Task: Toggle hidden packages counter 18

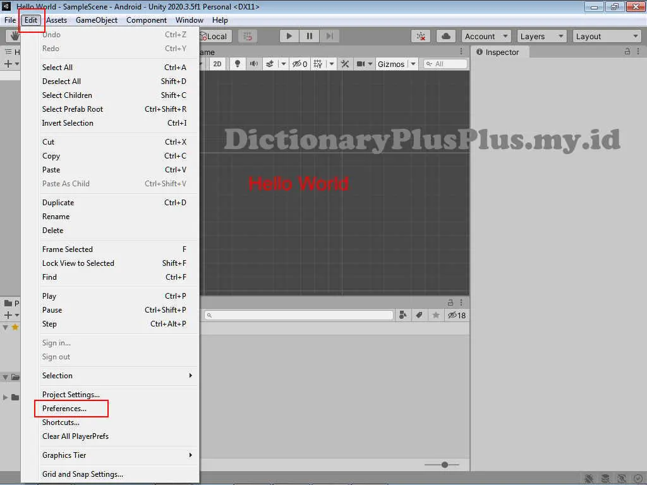Action: point(457,315)
